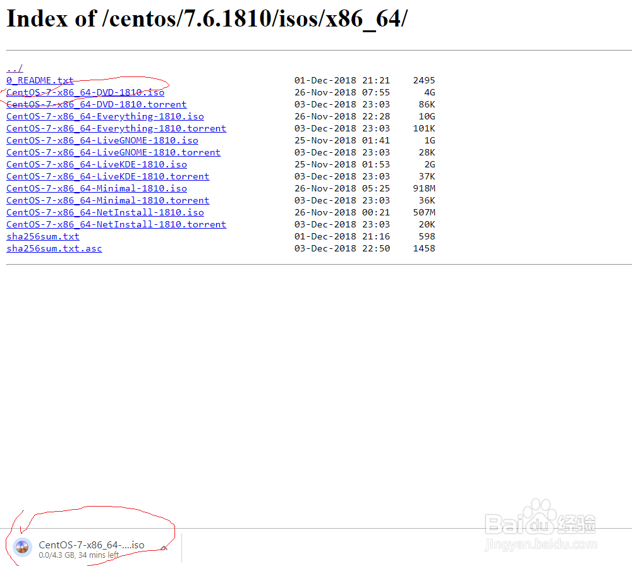Click the 2G size of LiveKDE iso
The width and height of the screenshot is (632, 566).
click(x=430, y=164)
